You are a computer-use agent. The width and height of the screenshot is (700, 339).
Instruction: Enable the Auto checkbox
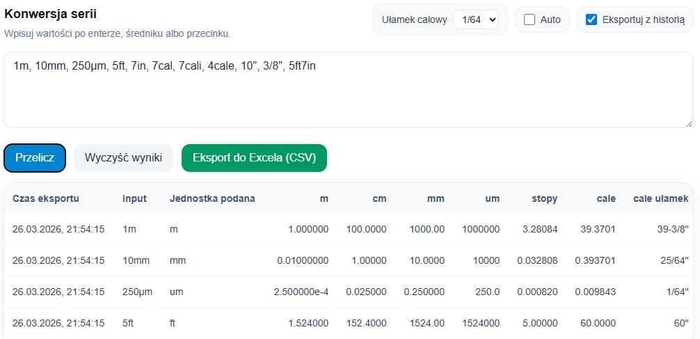click(530, 19)
